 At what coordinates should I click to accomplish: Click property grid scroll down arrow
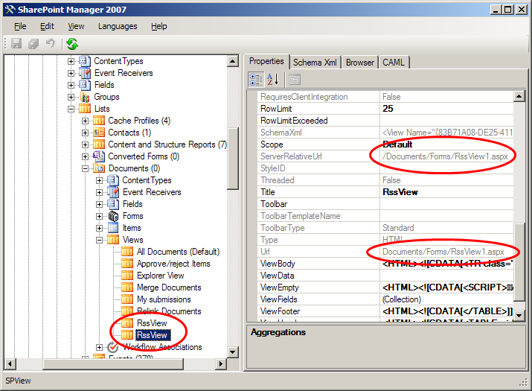[x=519, y=316]
